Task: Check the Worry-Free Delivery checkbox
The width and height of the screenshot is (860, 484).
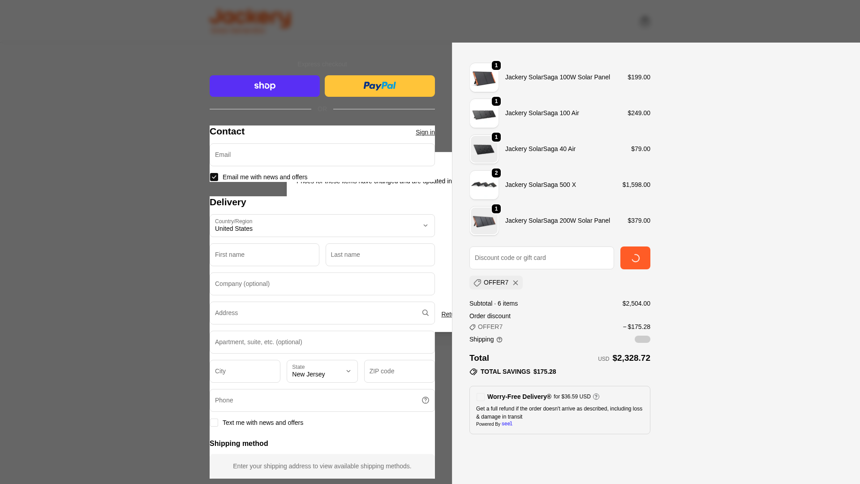Action: pos(480,397)
